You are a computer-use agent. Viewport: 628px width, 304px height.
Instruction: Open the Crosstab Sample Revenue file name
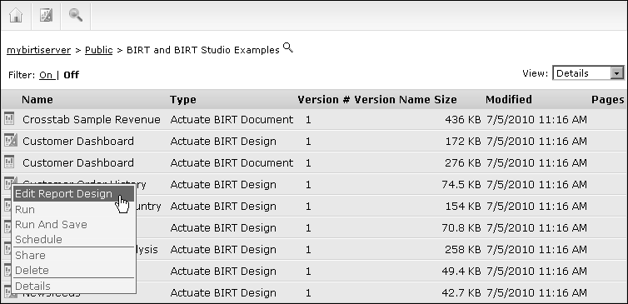point(92,119)
